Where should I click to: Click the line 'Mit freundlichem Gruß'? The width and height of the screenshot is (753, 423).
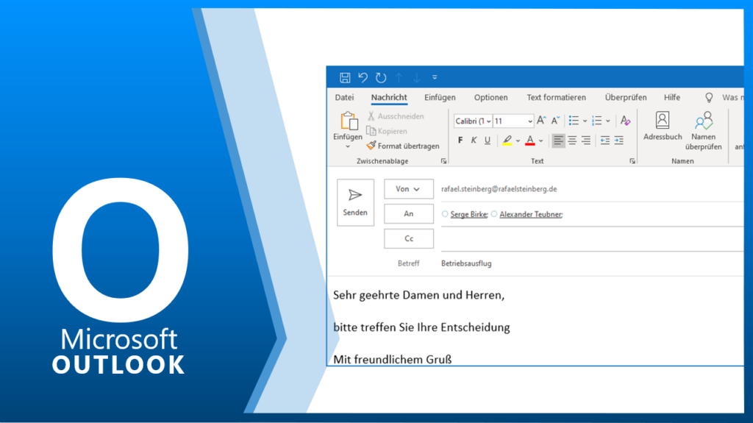pyautogui.click(x=393, y=359)
